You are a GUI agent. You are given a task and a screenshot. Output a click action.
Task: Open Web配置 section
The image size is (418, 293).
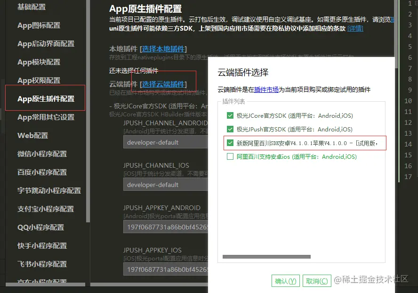click(x=33, y=136)
